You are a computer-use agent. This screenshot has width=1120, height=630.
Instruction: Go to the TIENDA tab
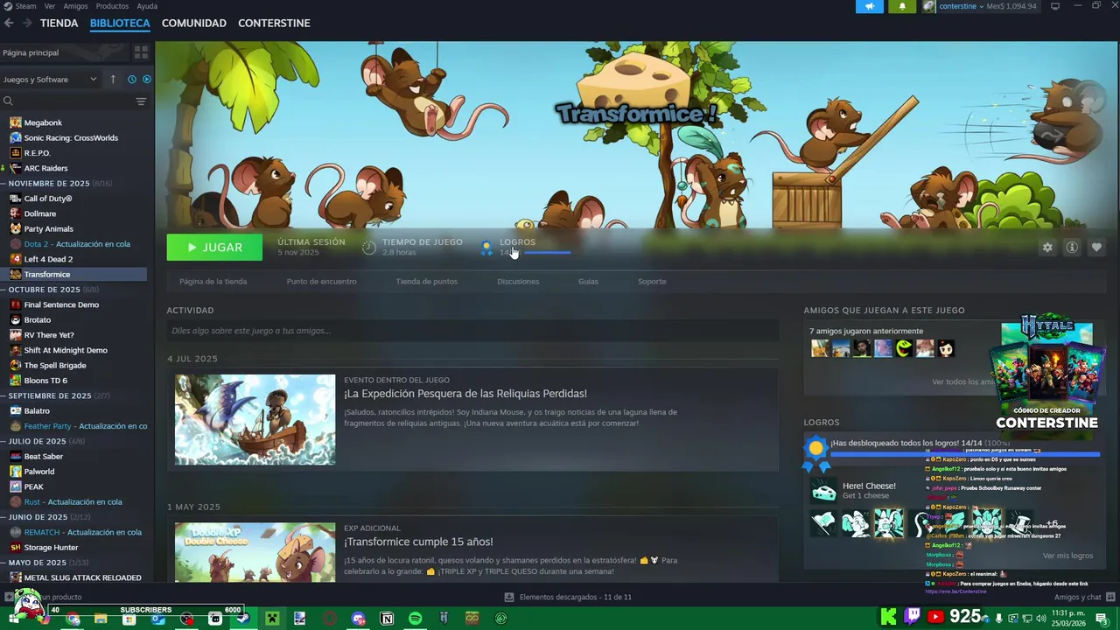[59, 23]
